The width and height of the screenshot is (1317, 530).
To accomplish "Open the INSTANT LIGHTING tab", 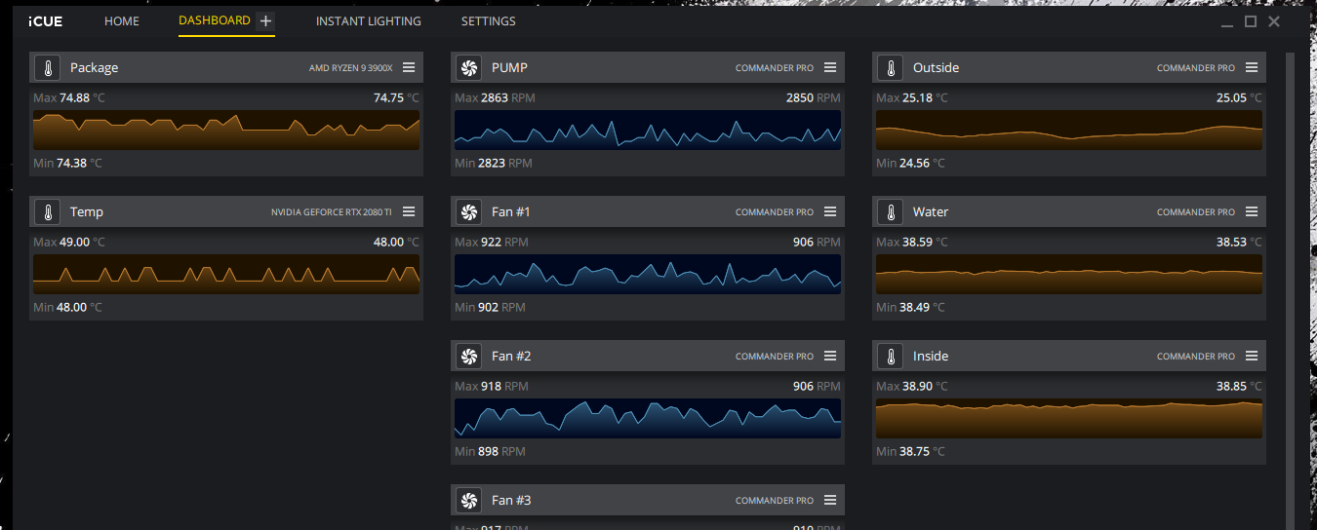I will pos(369,20).
